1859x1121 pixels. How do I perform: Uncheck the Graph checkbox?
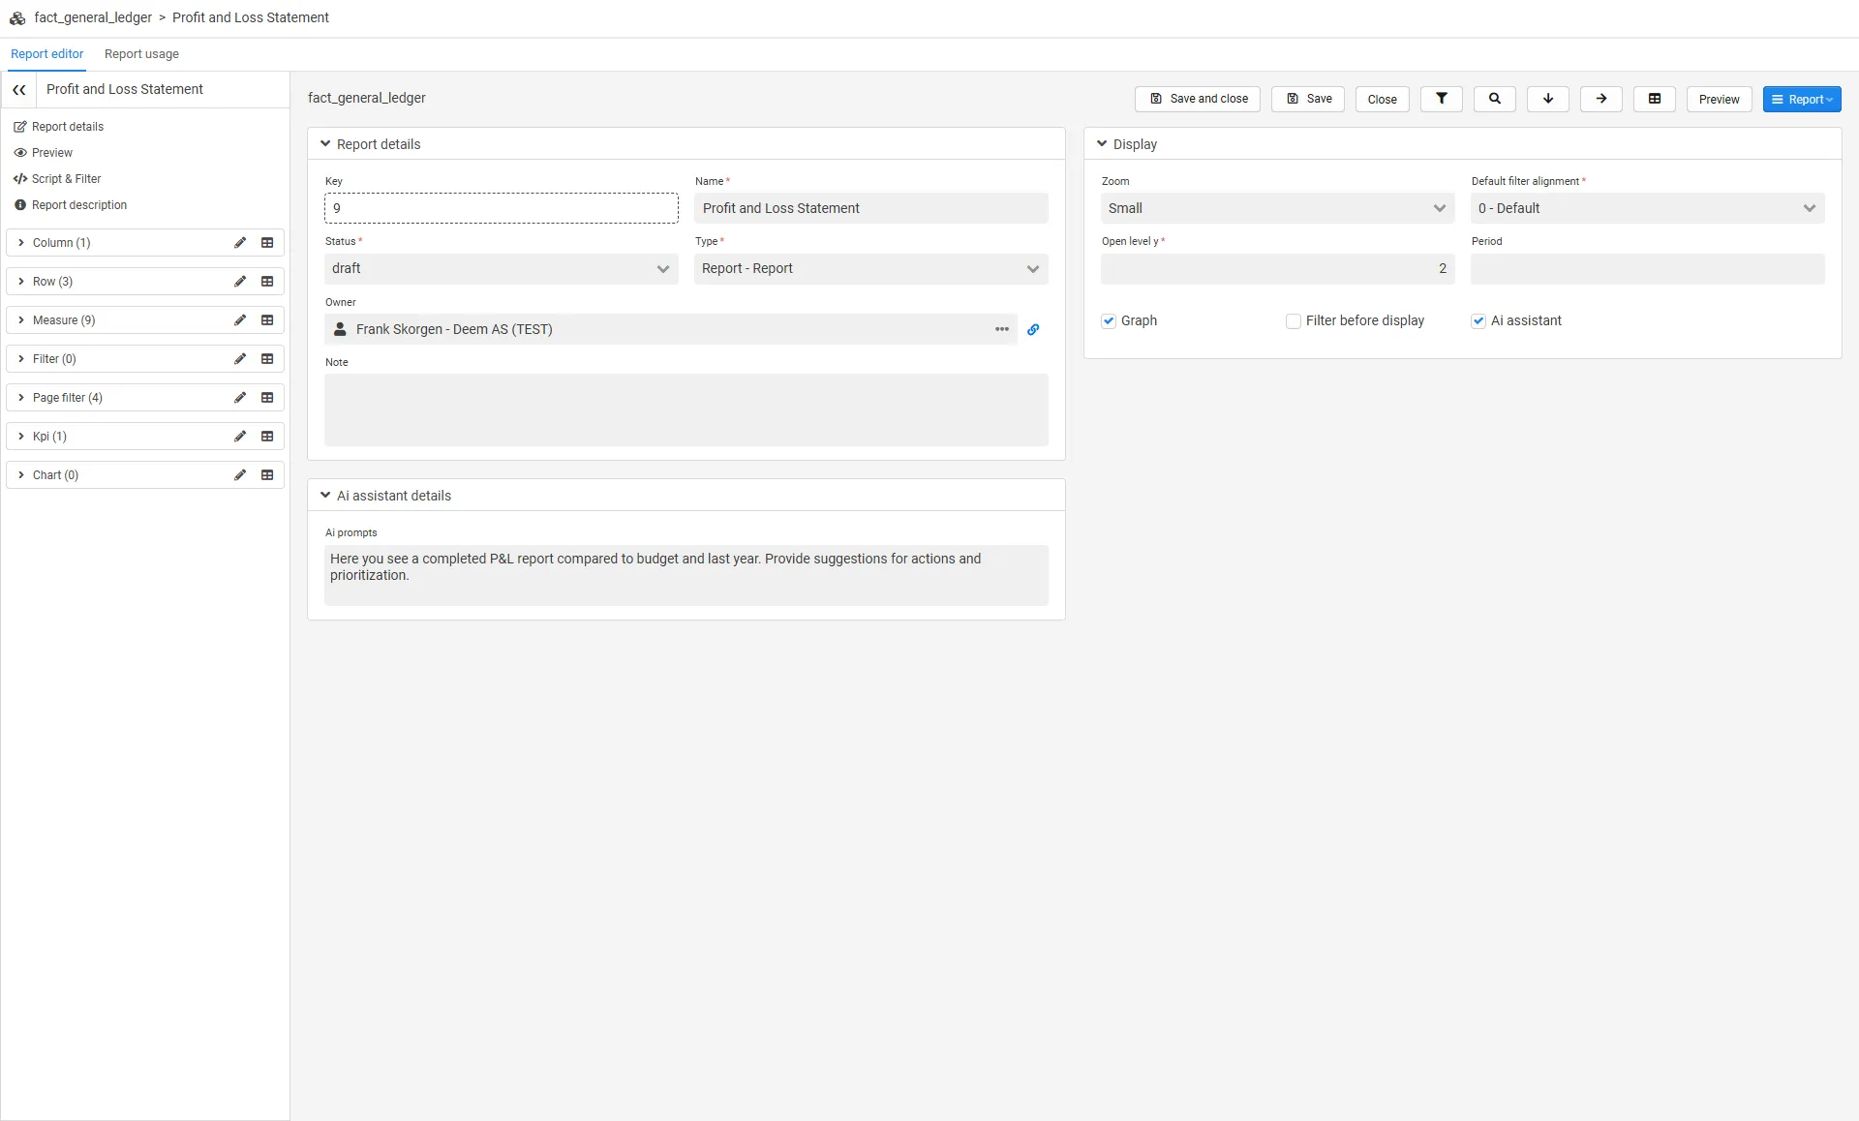[1109, 320]
